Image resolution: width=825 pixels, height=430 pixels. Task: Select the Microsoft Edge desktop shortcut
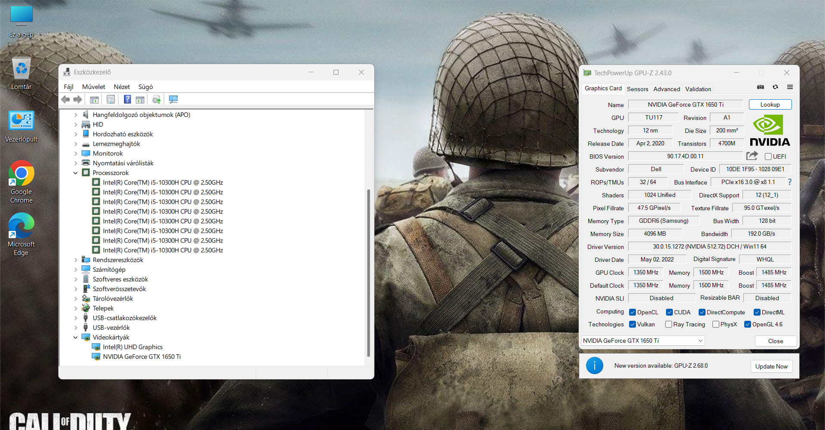[x=21, y=234]
